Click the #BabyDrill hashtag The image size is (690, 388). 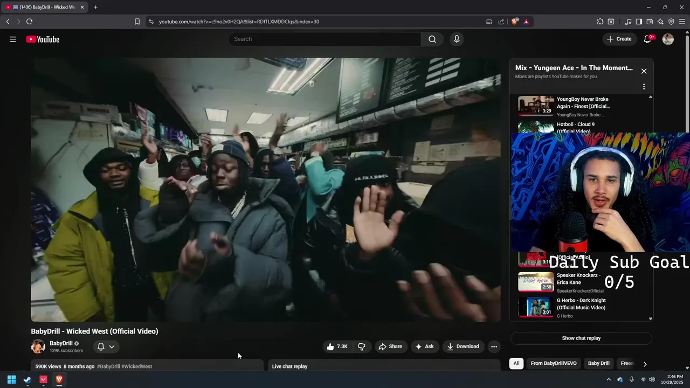pyautogui.click(x=108, y=366)
